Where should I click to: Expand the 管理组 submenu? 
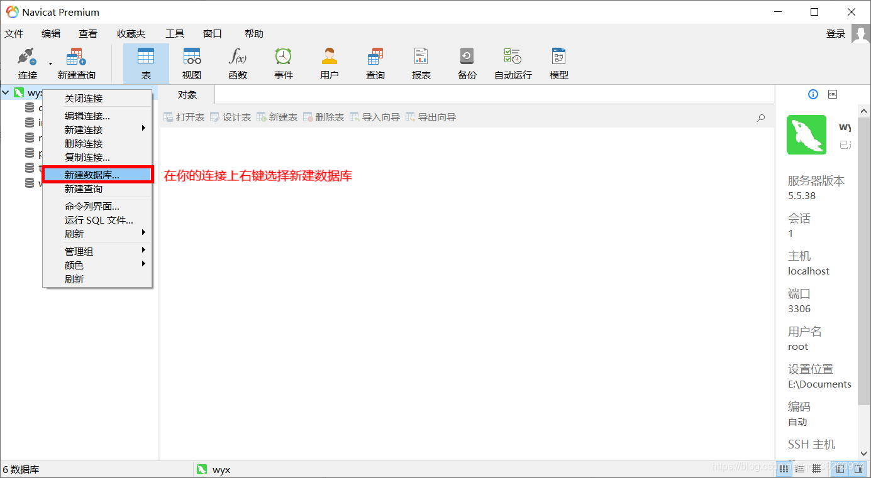point(143,250)
